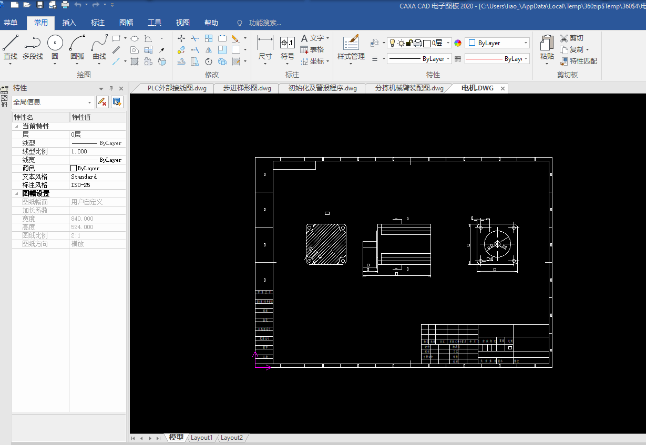Viewport: 646px width, 445px height.
Task: Activate the mirror modify tool
Action: pos(209,50)
